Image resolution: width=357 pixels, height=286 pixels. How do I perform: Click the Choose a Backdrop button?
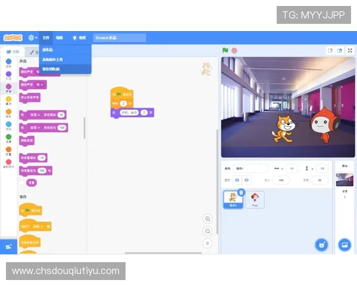pyautogui.click(x=345, y=245)
